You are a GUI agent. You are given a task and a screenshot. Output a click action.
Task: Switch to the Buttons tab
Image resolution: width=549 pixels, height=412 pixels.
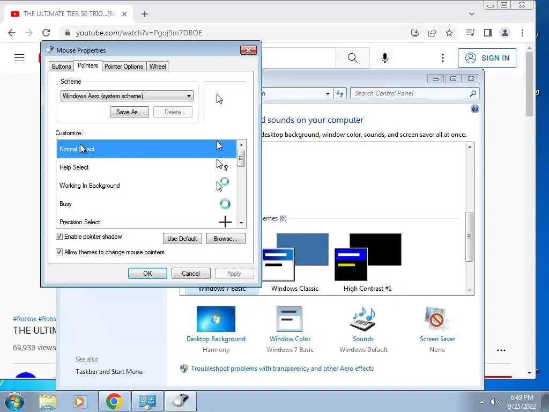[61, 66]
